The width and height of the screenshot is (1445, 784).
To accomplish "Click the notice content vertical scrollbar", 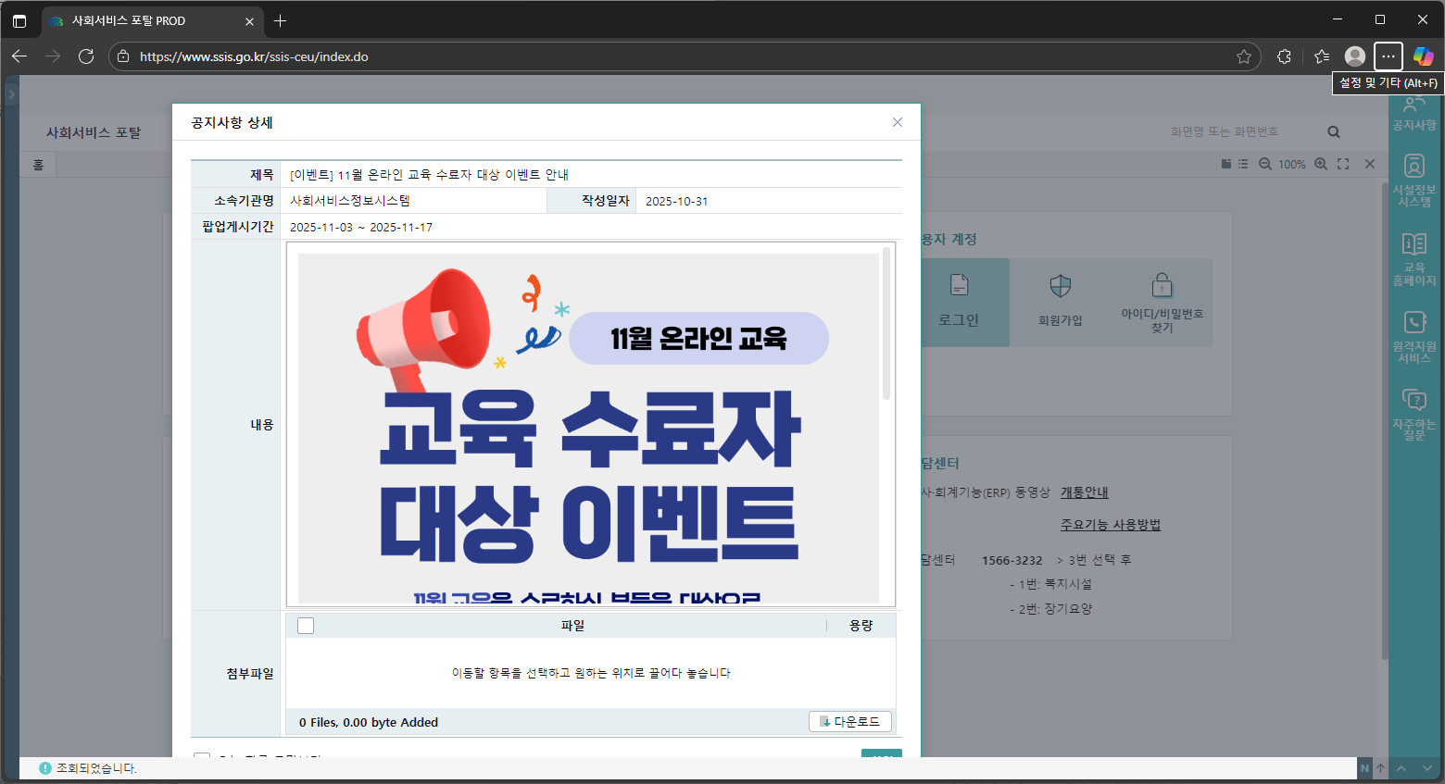I will click(886, 324).
